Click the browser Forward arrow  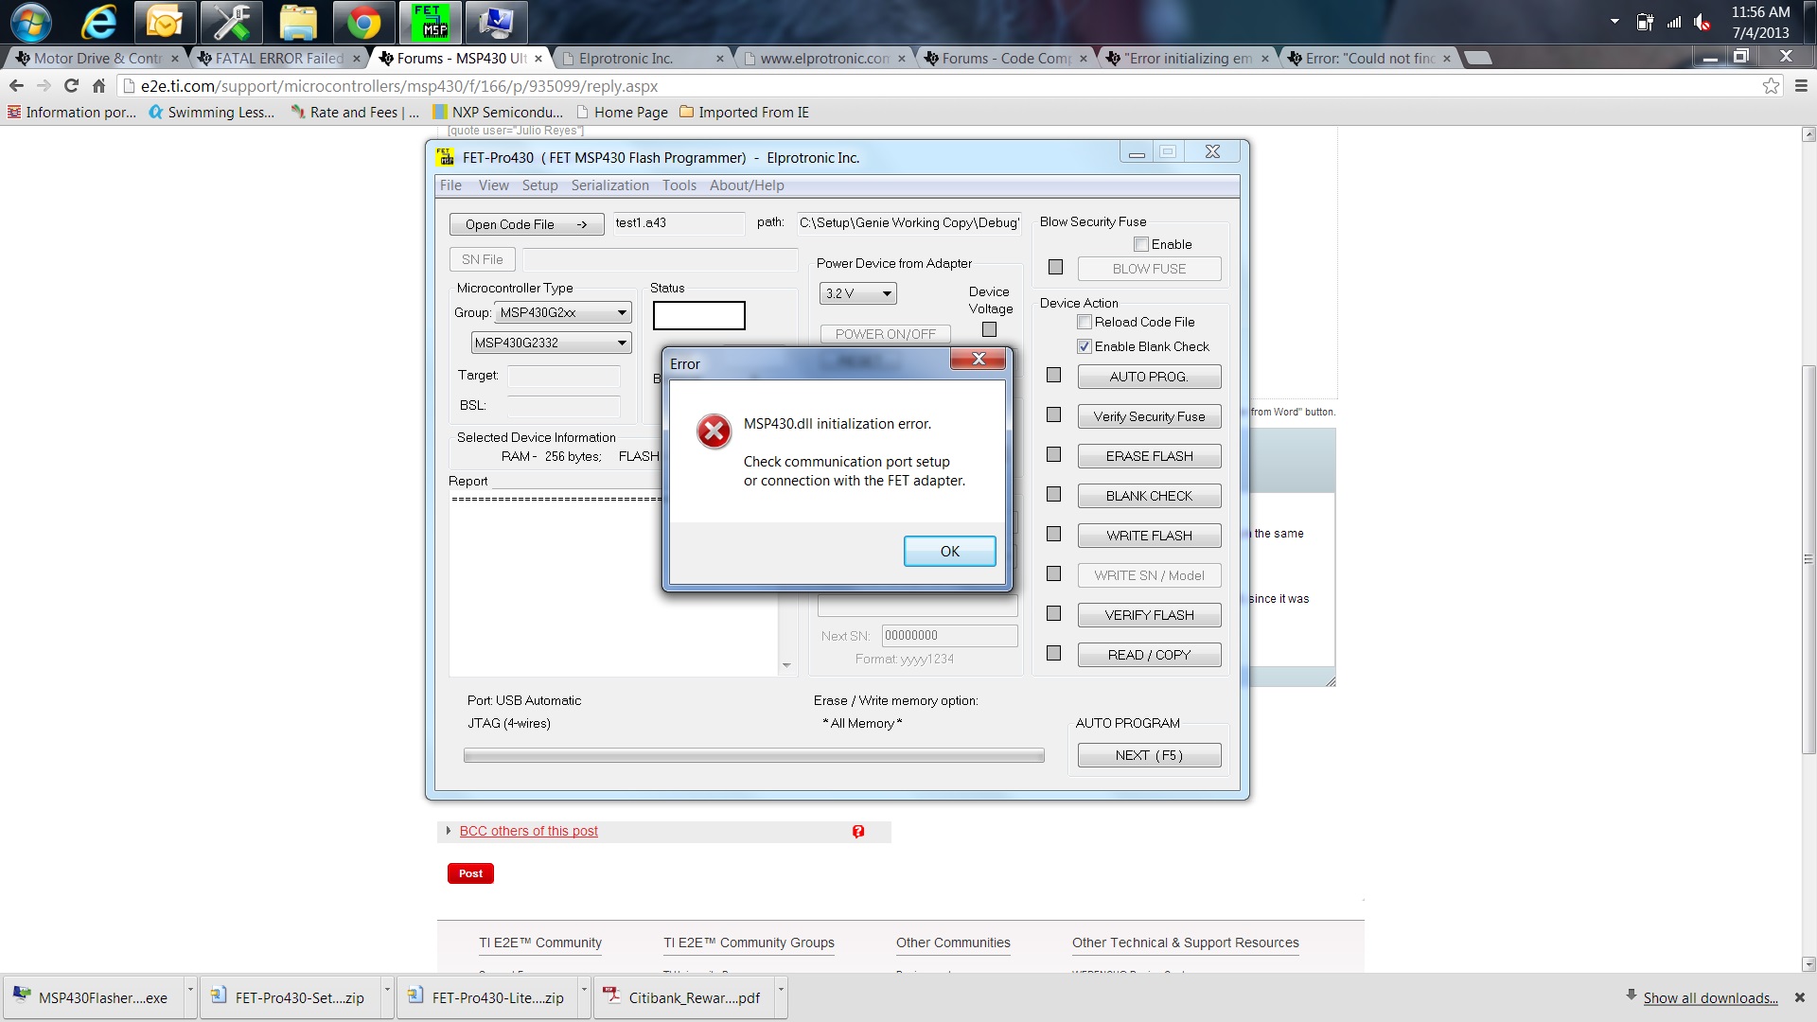point(44,86)
